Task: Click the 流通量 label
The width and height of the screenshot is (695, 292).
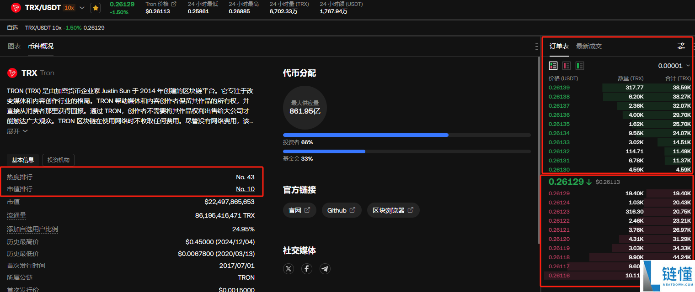Action: coord(16,215)
